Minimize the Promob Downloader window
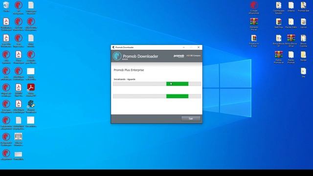 tap(184, 47)
